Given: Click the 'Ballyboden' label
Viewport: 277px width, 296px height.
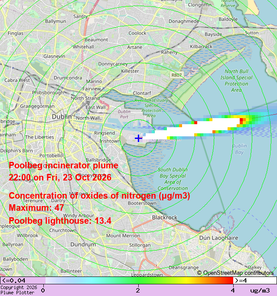Looking at the screenshot, I should (x=16, y=259).
